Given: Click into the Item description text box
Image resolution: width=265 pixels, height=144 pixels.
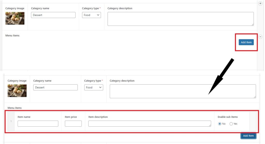Looking at the screenshot, I should [149, 124].
